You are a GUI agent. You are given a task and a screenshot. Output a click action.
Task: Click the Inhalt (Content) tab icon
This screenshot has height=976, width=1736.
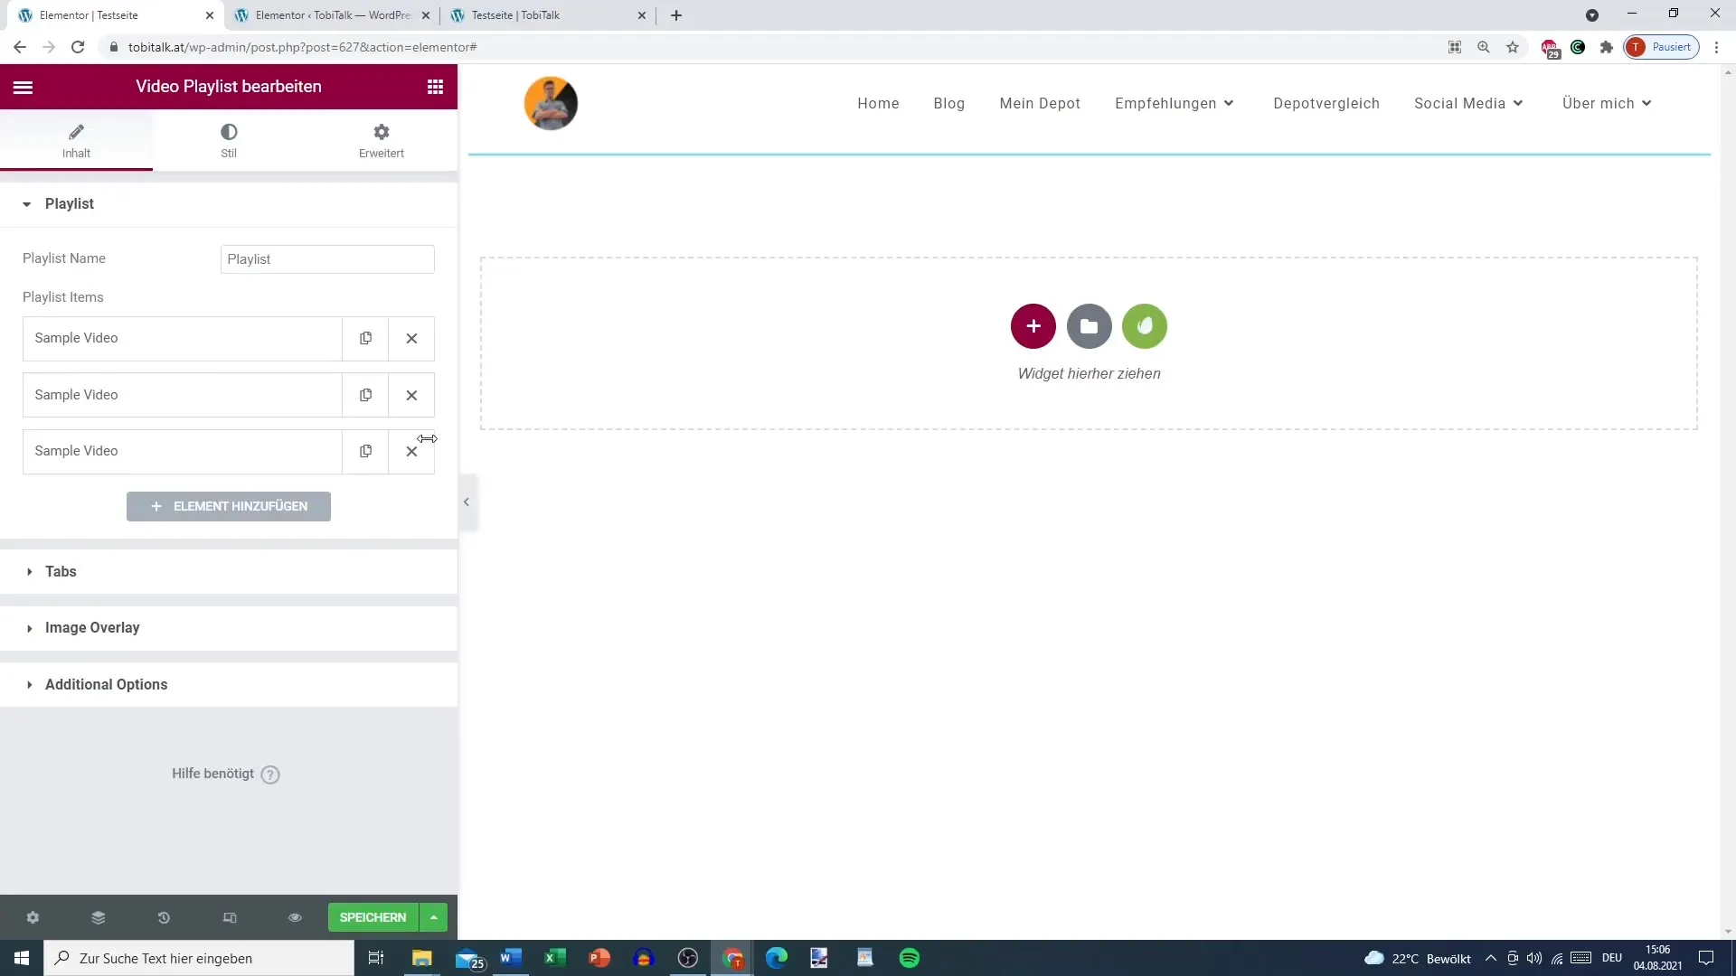(x=75, y=131)
